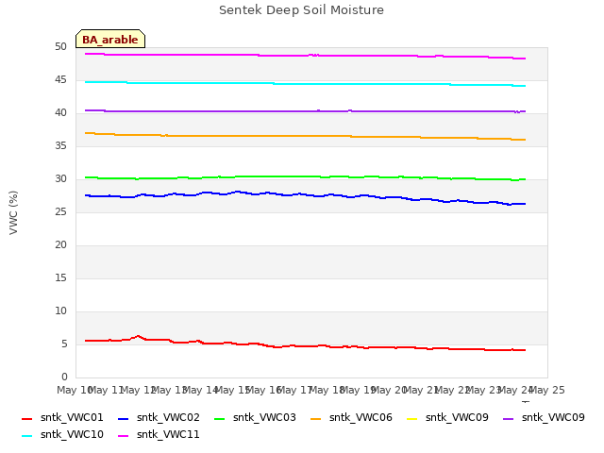Click the y-axis value 25
The width and height of the screenshot is (604, 453).
click(x=60, y=212)
